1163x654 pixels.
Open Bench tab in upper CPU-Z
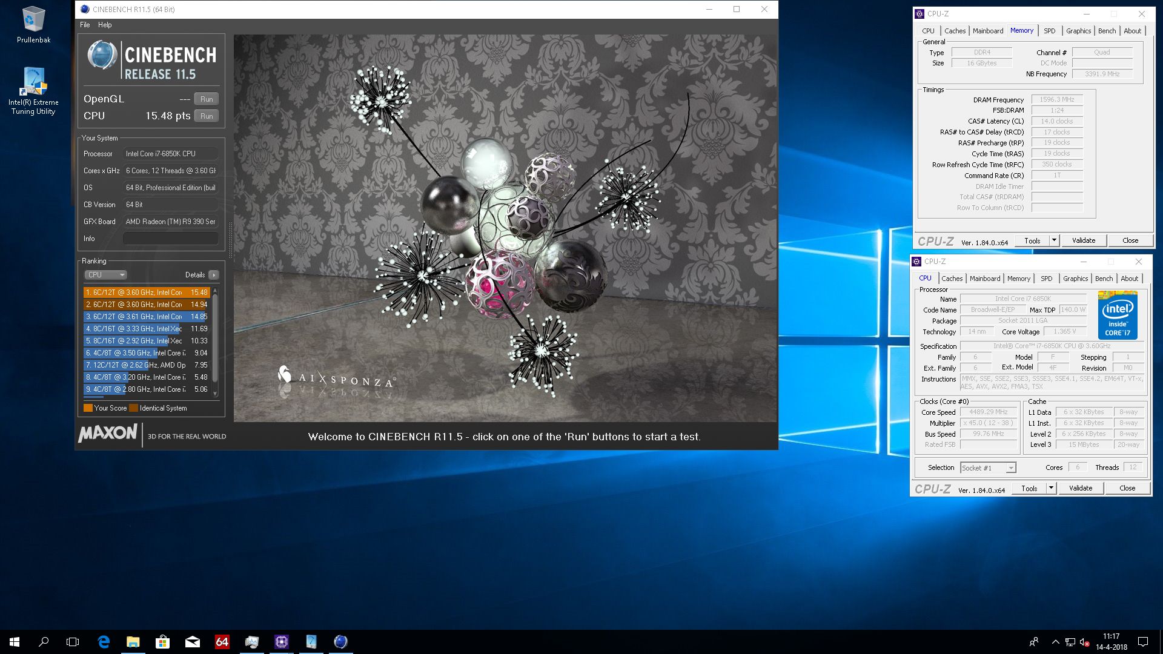pos(1107,31)
